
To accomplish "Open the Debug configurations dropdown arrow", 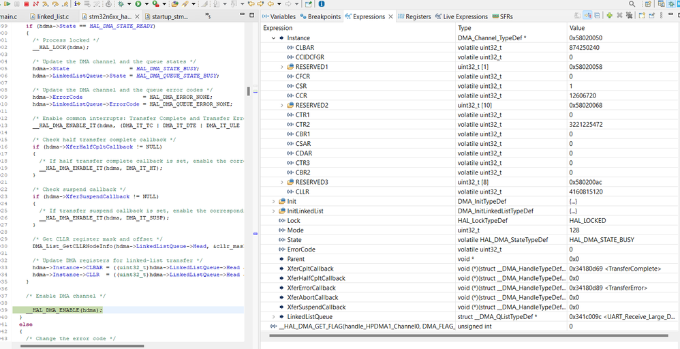I will coord(129,4).
